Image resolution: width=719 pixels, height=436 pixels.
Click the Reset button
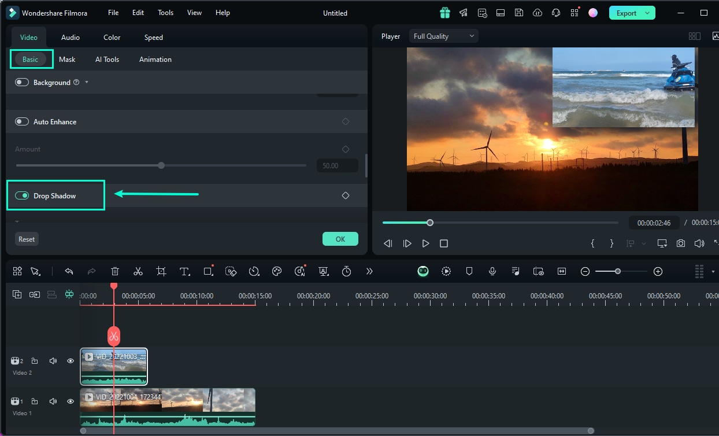tap(27, 239)
